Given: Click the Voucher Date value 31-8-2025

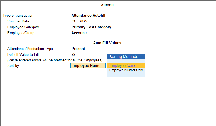Looking at the screenshot, I should pyautogui.click(x=79, y=21).
